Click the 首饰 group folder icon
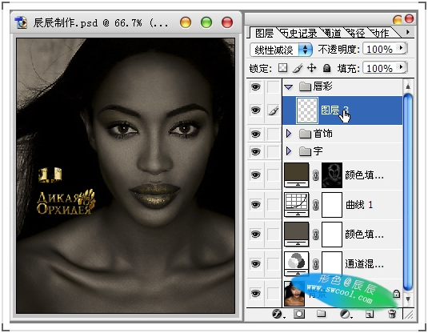 305,134
